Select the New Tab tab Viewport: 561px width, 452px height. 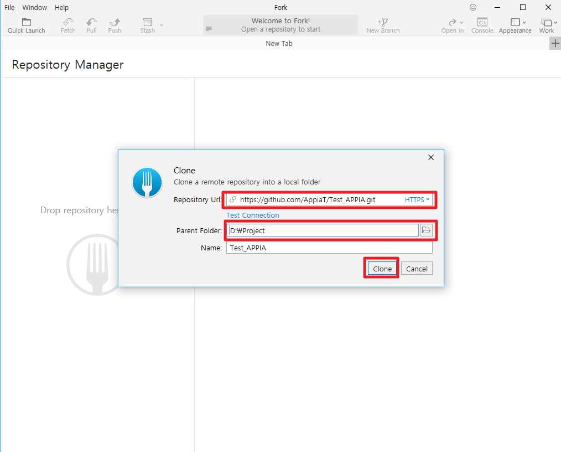[279, 44]
